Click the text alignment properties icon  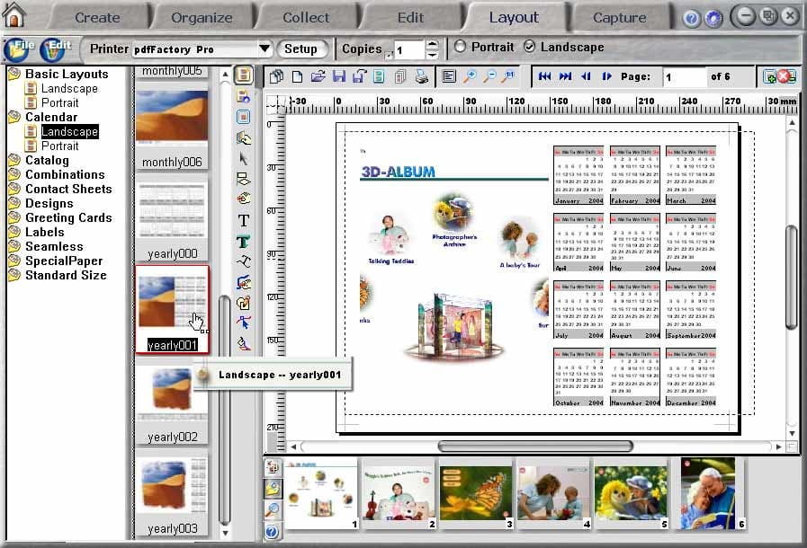[449, 77]
